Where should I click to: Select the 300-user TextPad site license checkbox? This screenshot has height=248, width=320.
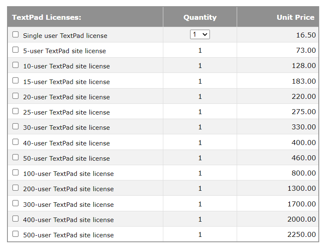pyautogui.click(x=16, y=204)
